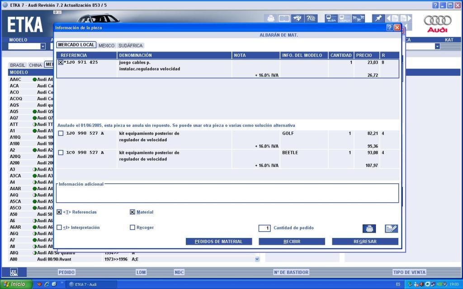The height and width of the screenshot is (289, 463).
Task: Click the binoculars search icon in main toolbar
Action: (x=298, y=19)
